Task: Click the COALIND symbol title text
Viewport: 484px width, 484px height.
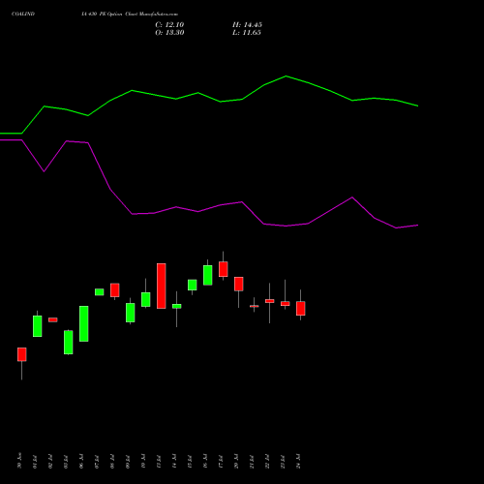Action: tap(23, 15)
